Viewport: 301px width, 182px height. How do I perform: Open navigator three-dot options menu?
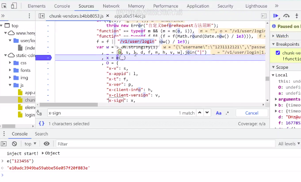(29, 16)
